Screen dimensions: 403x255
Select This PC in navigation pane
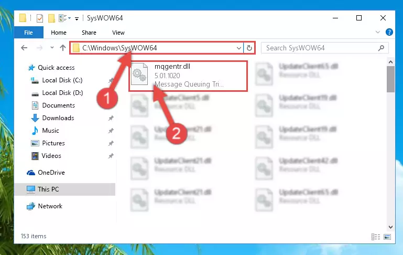click(x=48, y=189)
